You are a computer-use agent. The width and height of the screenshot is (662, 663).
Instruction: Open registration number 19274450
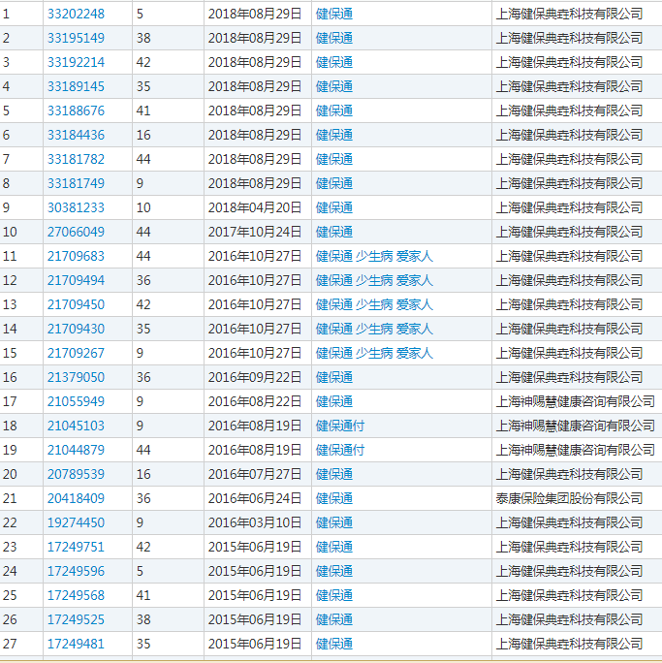click(x=76, y=522)
